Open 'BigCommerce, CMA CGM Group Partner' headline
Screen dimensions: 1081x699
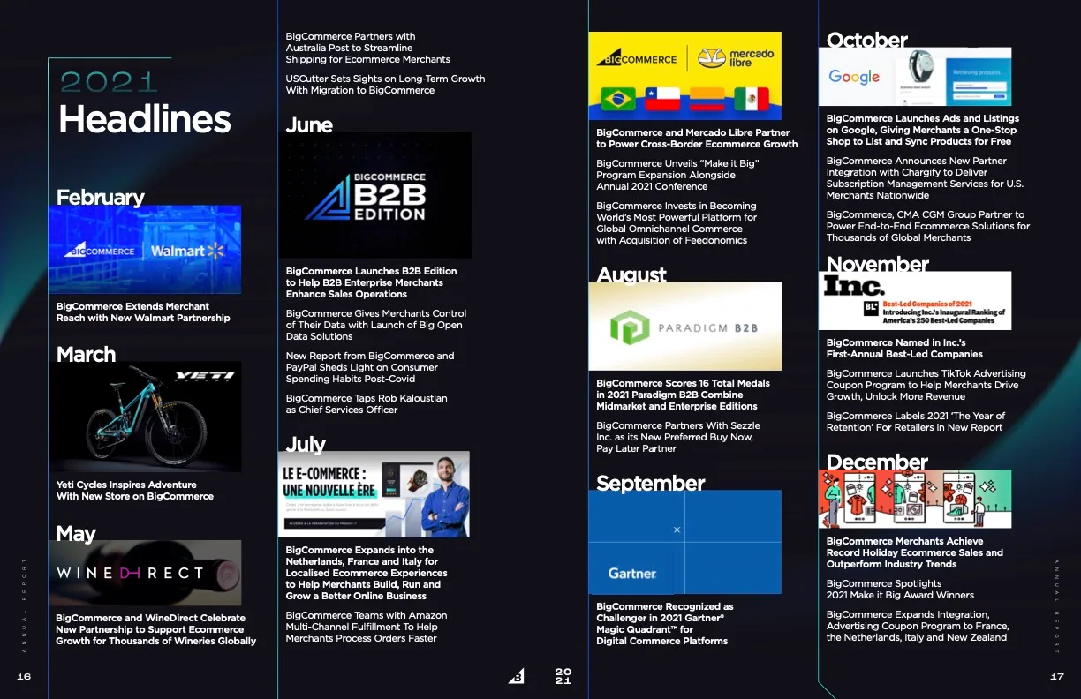(x=928, y=226)
